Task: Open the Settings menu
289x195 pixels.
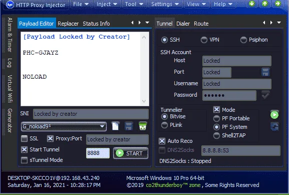Action: coord(165,4)
